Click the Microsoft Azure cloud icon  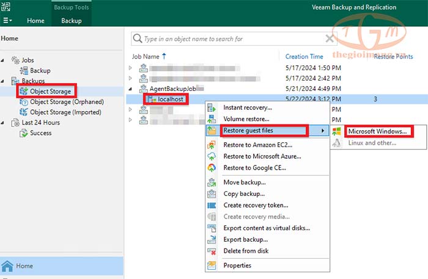pyautogui.click(x=212, y=156)
